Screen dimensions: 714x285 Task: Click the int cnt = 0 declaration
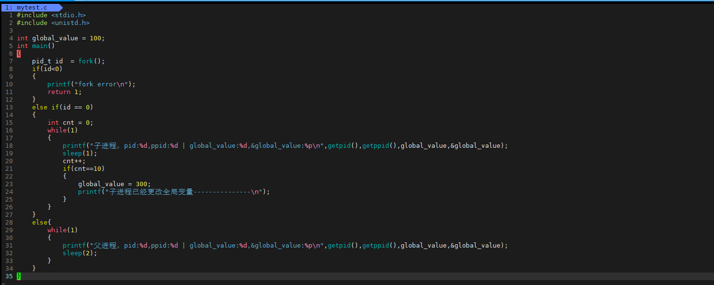click(x=71, y=123)
